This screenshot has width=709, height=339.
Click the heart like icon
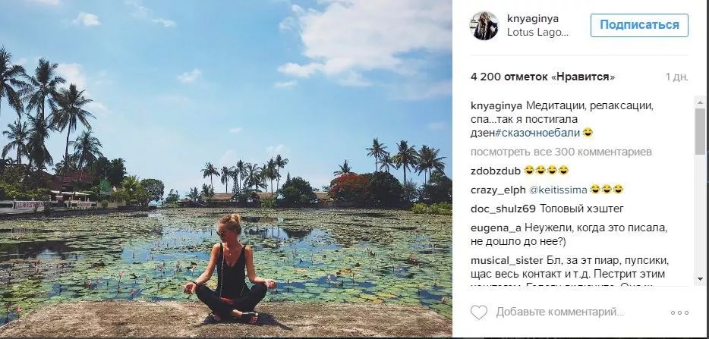tap(478, 312)
